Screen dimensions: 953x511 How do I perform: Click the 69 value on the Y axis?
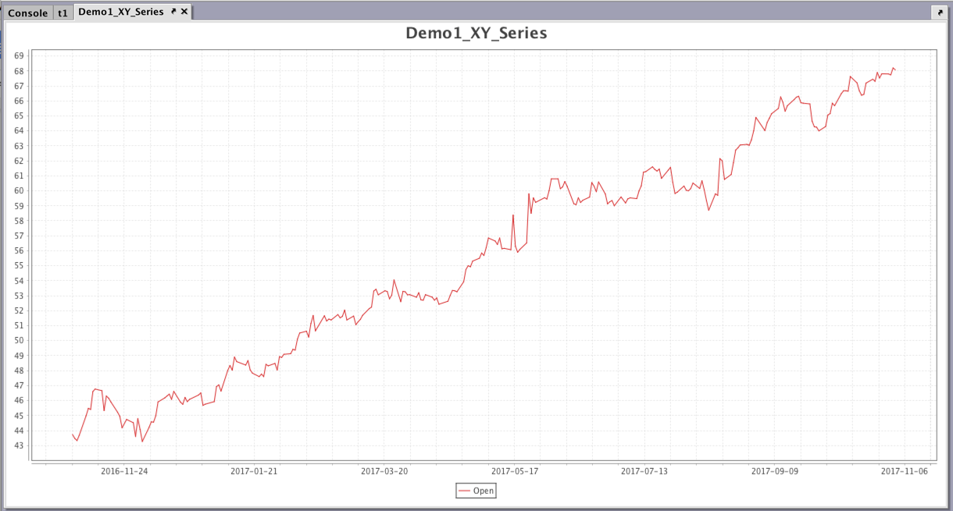[19, 55]
